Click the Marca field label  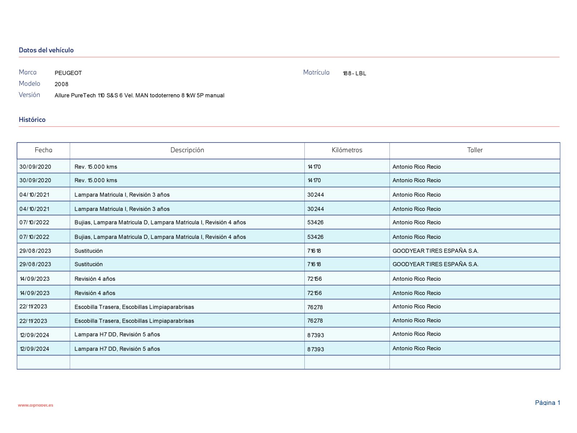28,72
